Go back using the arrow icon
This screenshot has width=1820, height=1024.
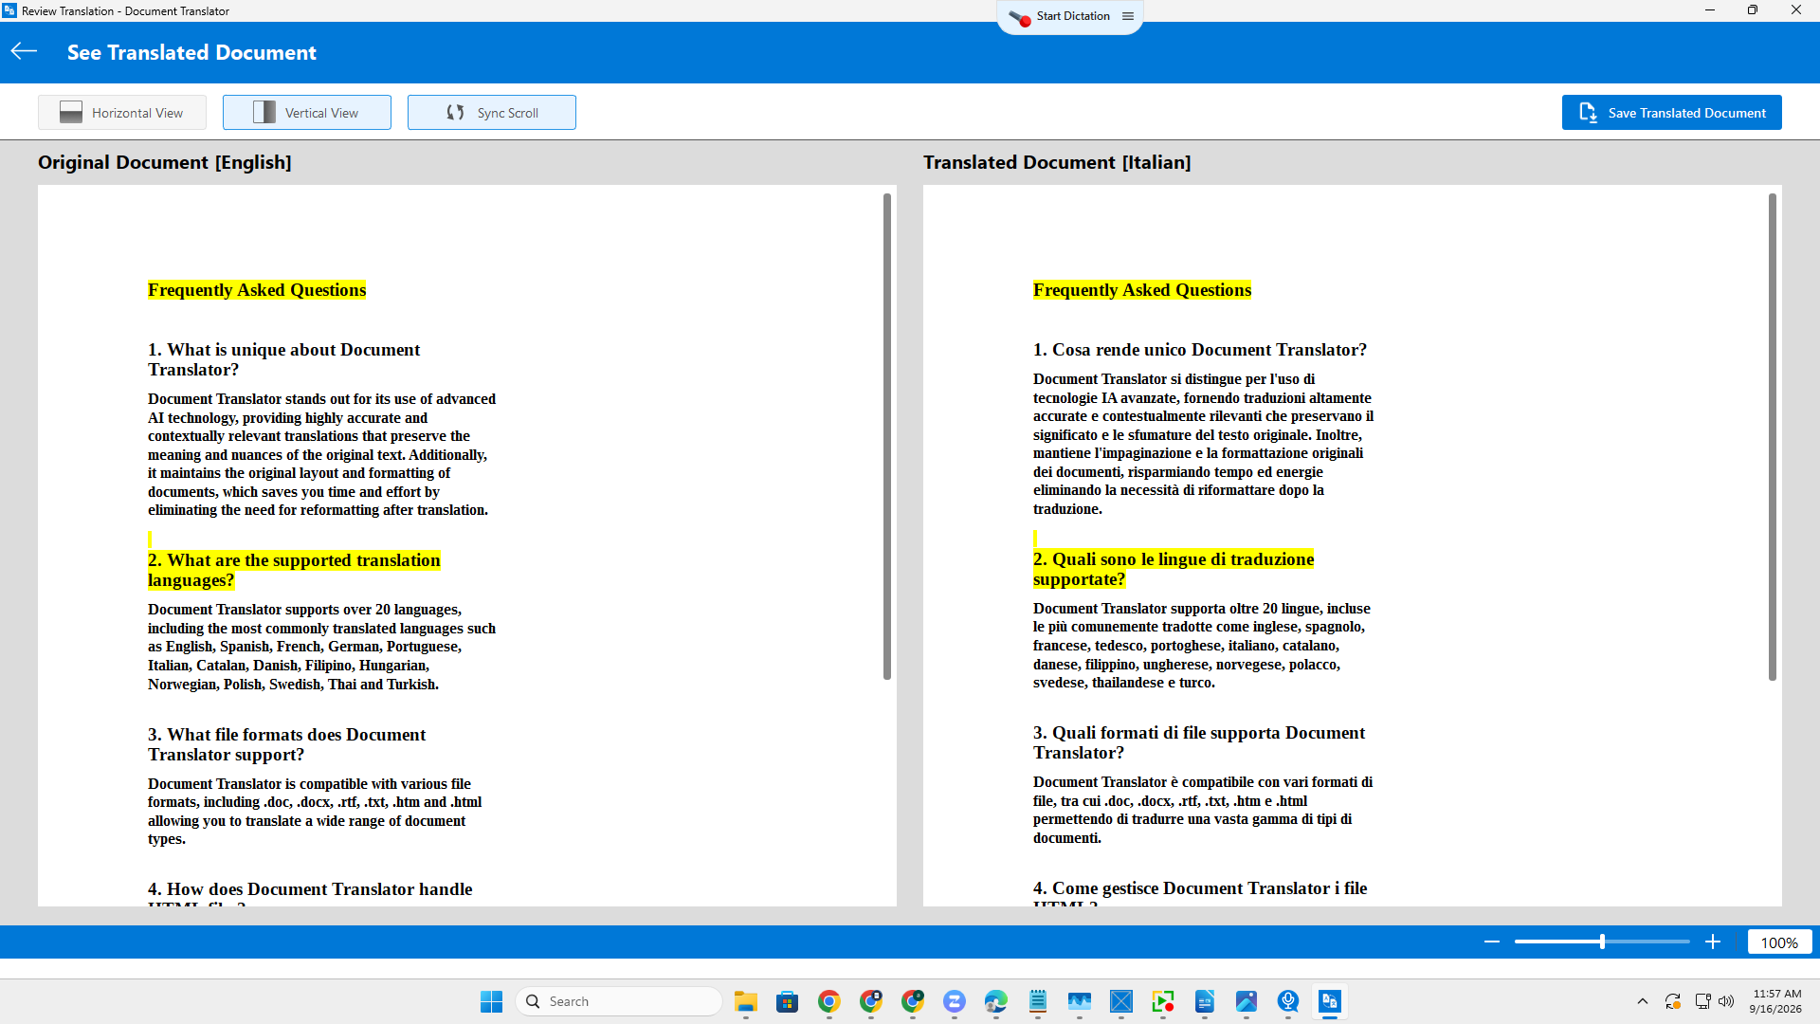(24, 52)
